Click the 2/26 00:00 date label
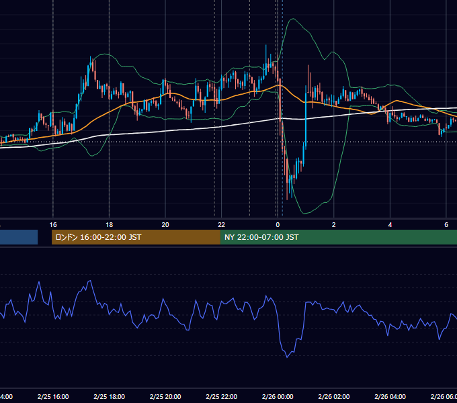 tap(278, 397)
